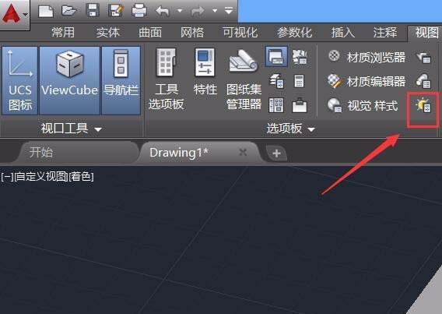Select the 参数化 ribbon tab
Image resolution: width=442 pixels, height=314 pixels.
[295, 33]
